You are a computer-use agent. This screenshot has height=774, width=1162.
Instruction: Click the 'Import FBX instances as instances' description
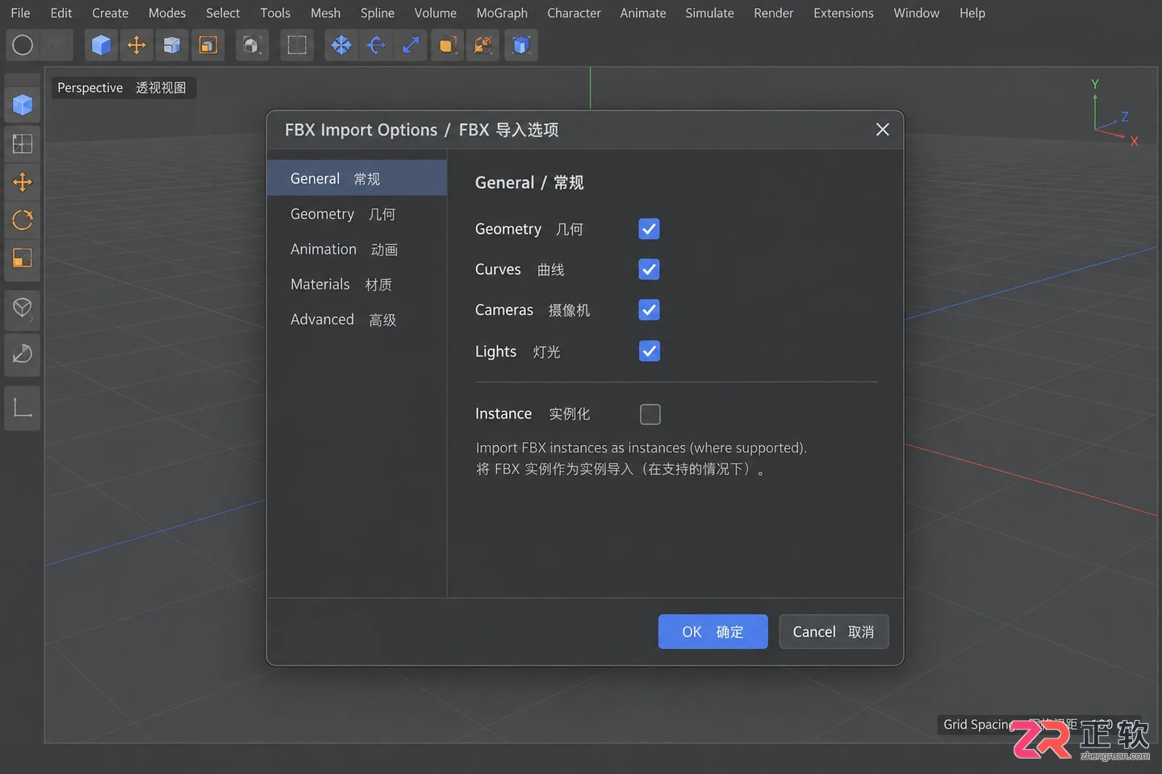click(x=641, y=447)
